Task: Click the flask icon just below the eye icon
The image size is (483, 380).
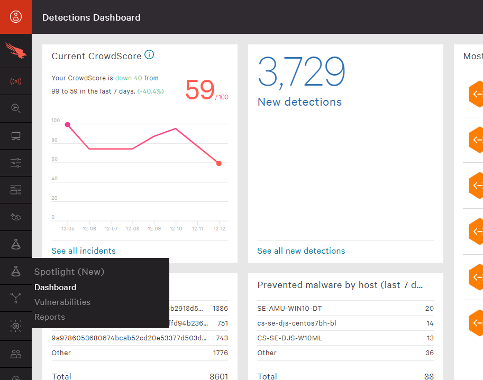Action: [16, 244]
